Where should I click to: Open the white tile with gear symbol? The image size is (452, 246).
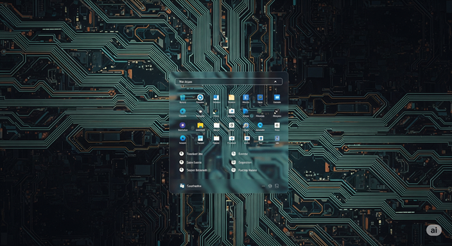[277, 125]
